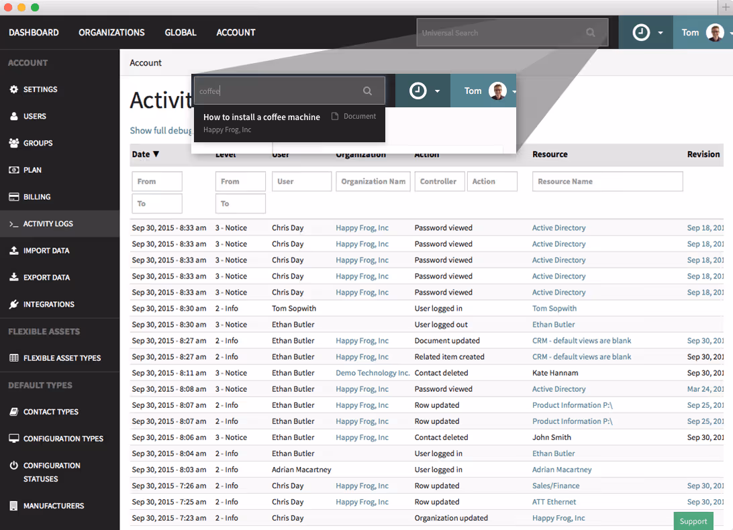The image size is (733, 530).
Task: Open the Adrian Macartney resource link
Action: coord(562,470)
